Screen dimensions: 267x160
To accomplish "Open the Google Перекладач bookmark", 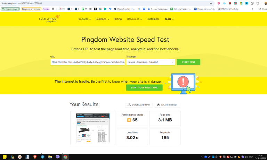I will (x=158, y=9).
